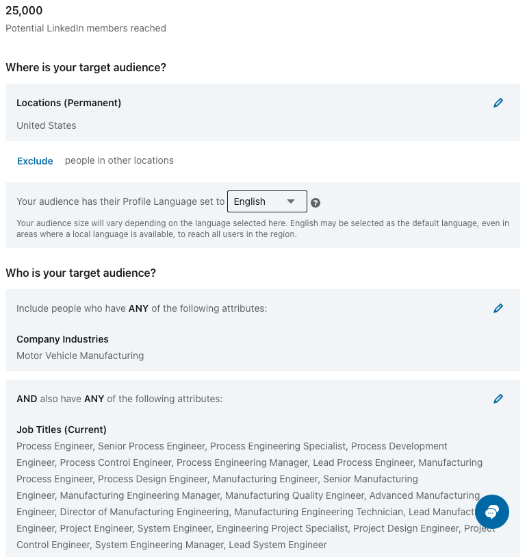Click the 'Who is your target audience?' heading
Viewport: 527px width, 557px height.
81,273
